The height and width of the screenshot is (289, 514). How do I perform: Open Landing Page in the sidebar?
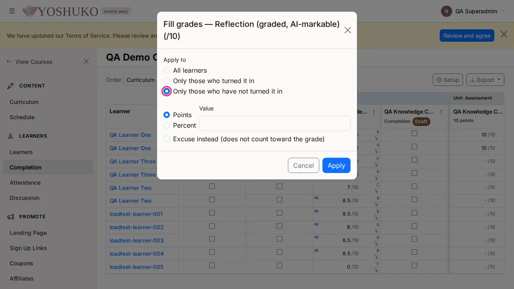28,233
